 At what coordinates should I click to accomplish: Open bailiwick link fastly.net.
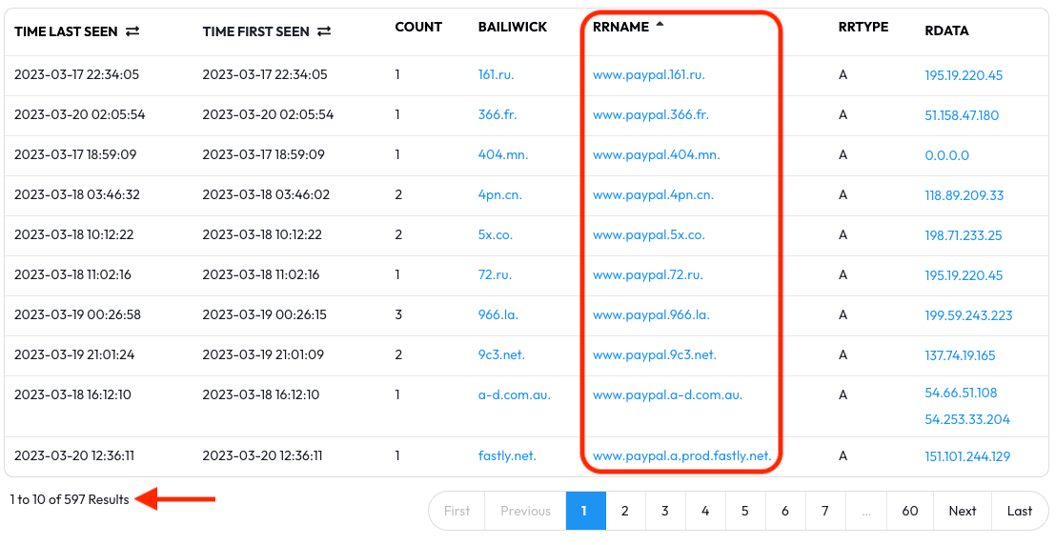coord(507,456)
